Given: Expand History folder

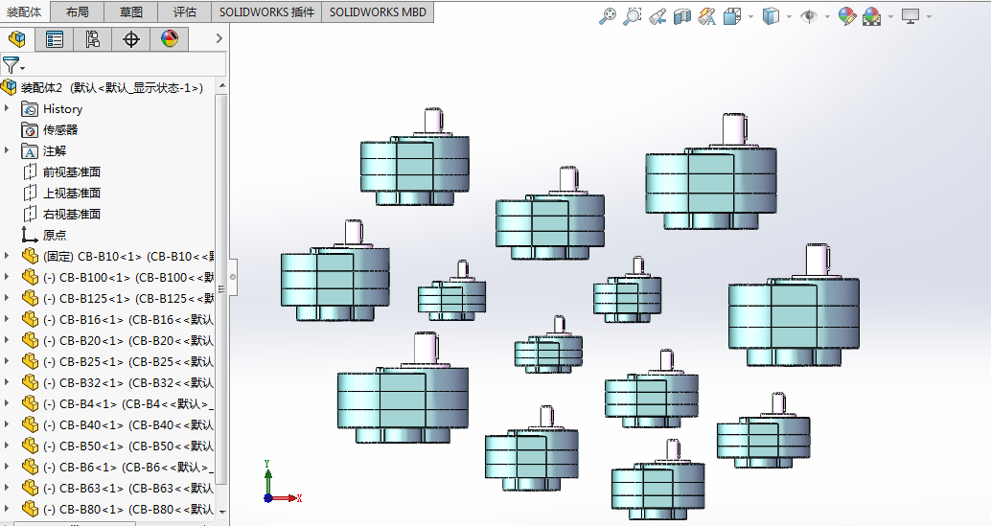Looking at the screenshot, I should point(7,108).
